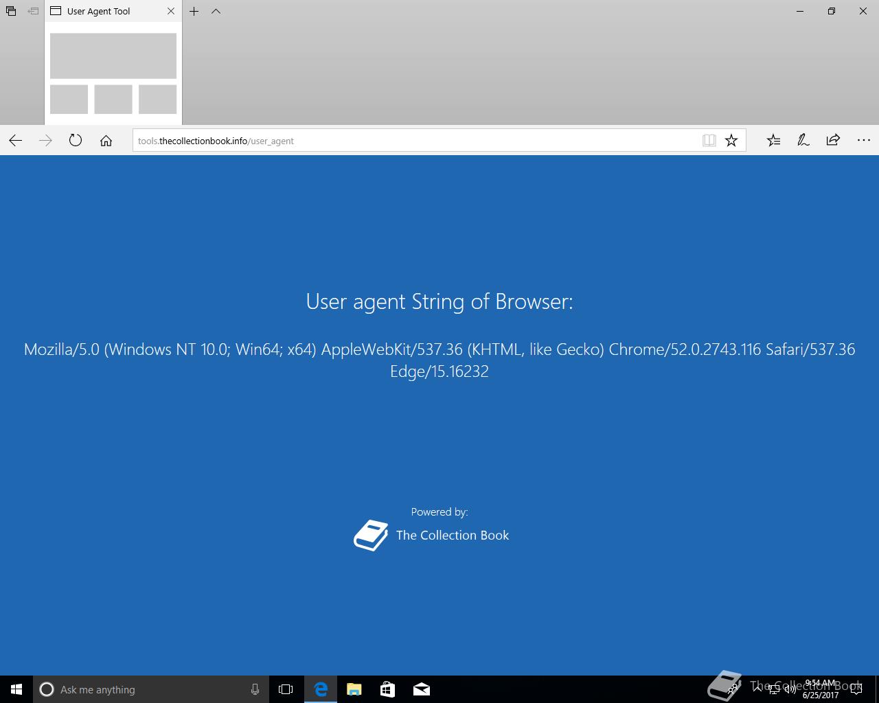The width and height of the screenshot is (879, 703).
Task: Click 'User agent String of Browser:' heading
Action: [439, 301]
